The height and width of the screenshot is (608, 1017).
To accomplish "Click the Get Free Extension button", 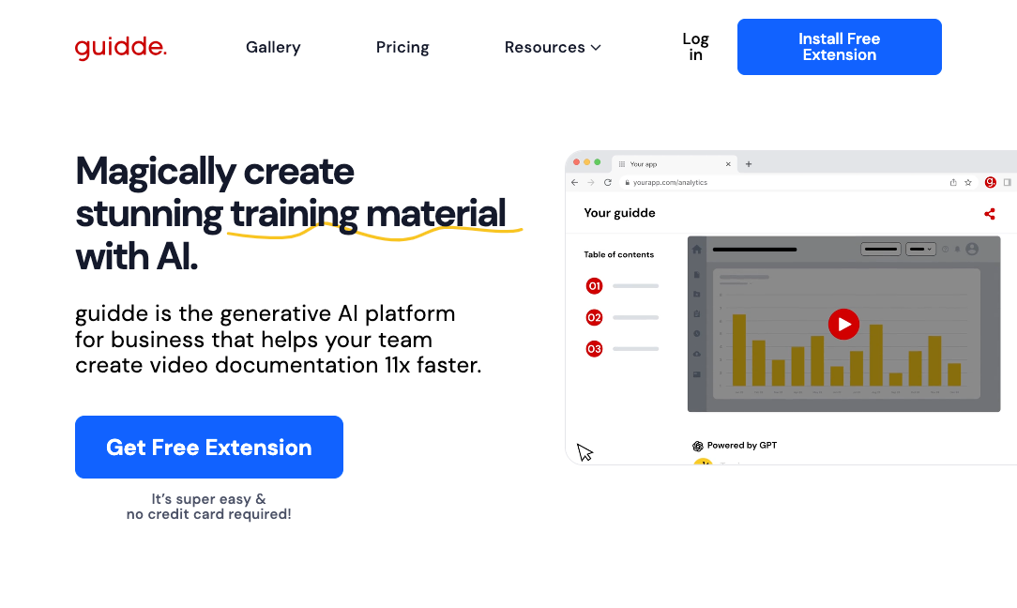I will click(x=209, y=448).
